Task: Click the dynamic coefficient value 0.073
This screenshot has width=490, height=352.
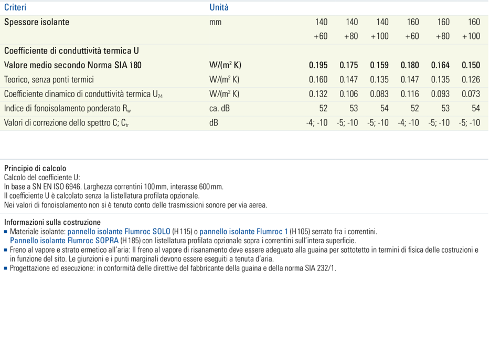Action: coord(471,94)
